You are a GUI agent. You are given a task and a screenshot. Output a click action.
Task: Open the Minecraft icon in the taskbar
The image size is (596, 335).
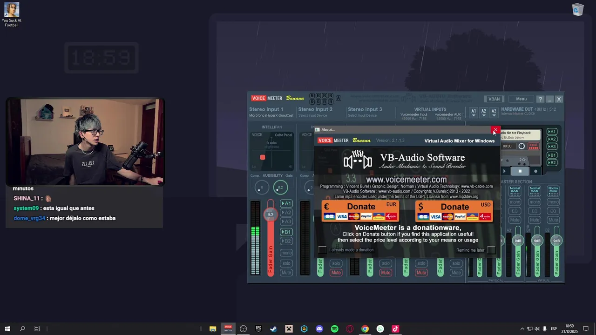pyautogui.click(x=289, y=329)
